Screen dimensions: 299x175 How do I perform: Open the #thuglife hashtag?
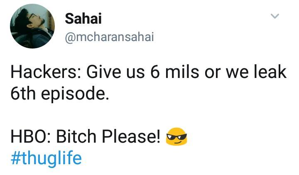[47, 158]
